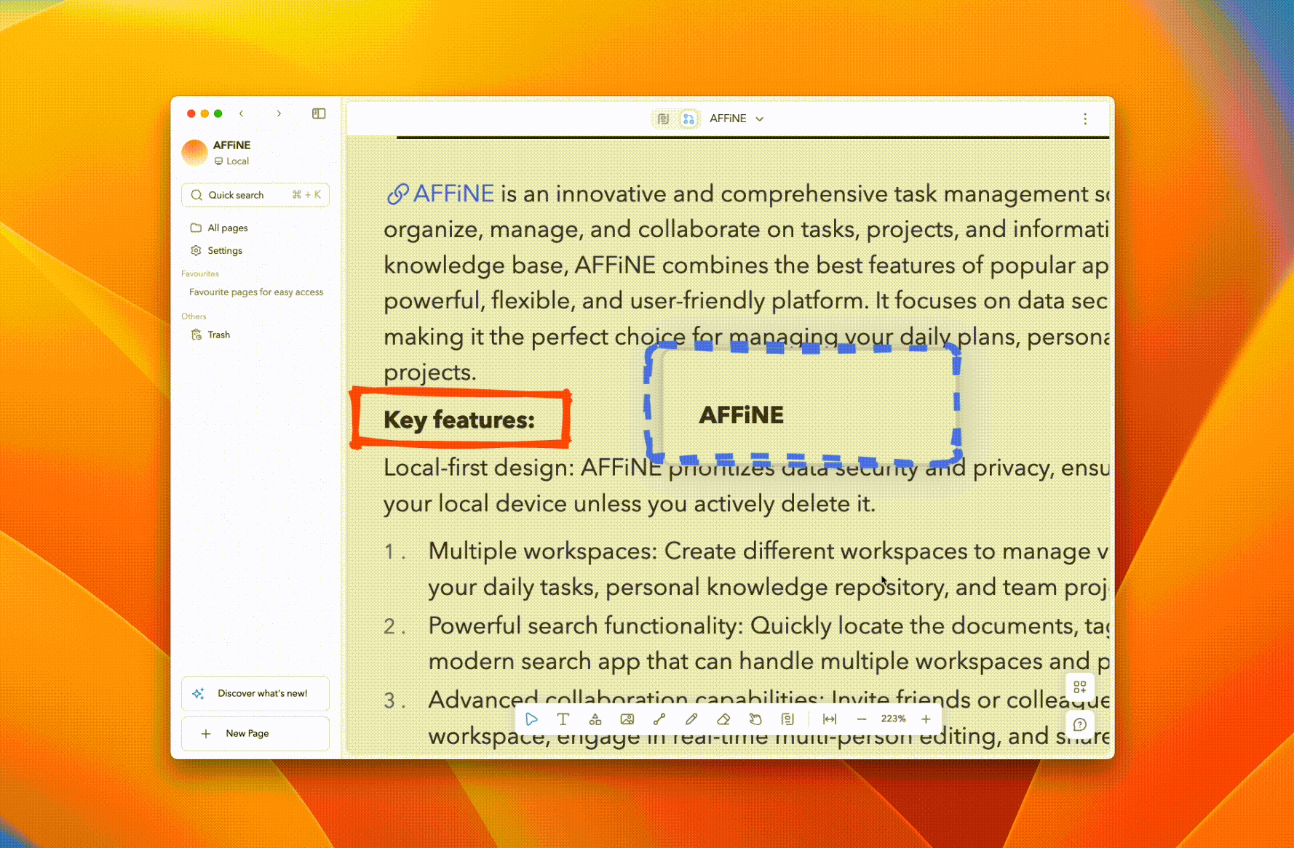Viewport: 1294px width, 848px height.
Task: Toggle the sidebar collapse icon
Action: [319, 113]
